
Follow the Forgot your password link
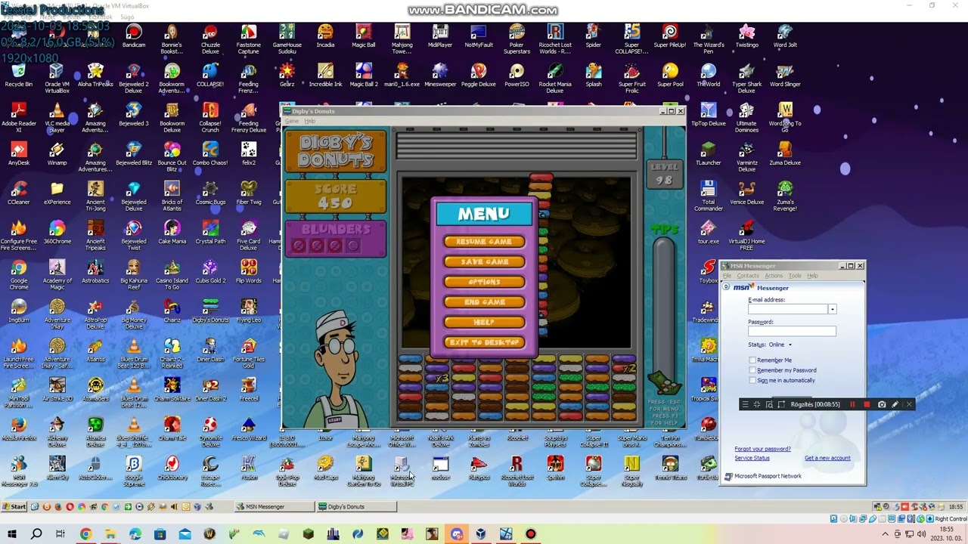click(x=762, y=449)
